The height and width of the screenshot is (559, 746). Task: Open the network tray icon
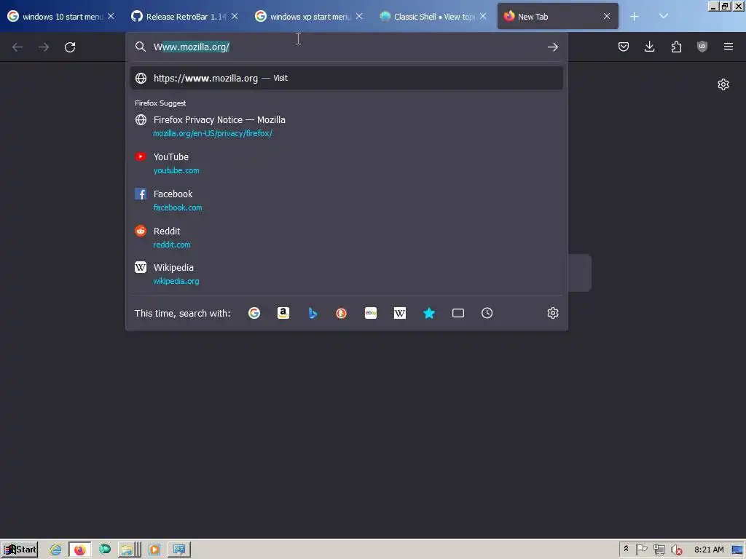click(x=659, y=550)
